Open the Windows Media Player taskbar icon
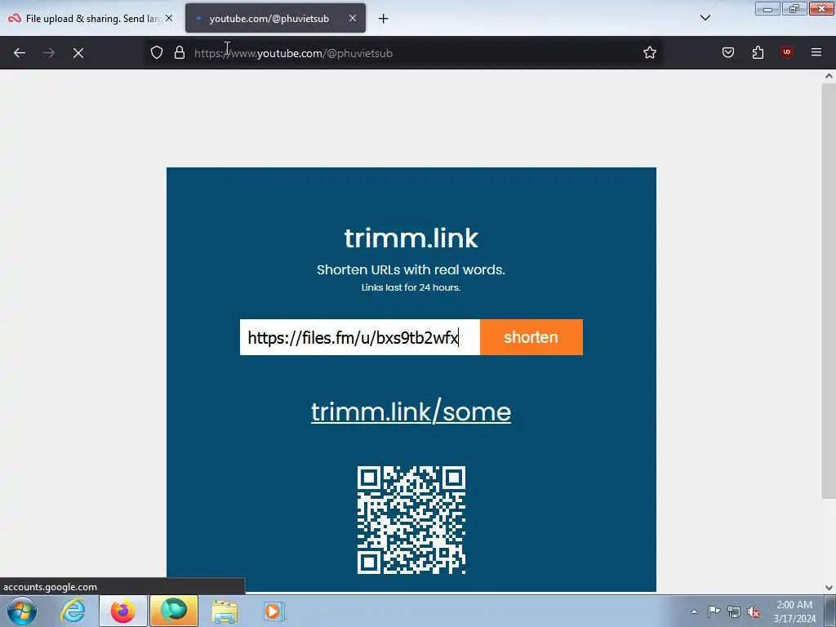 click(x=274, y=611)
